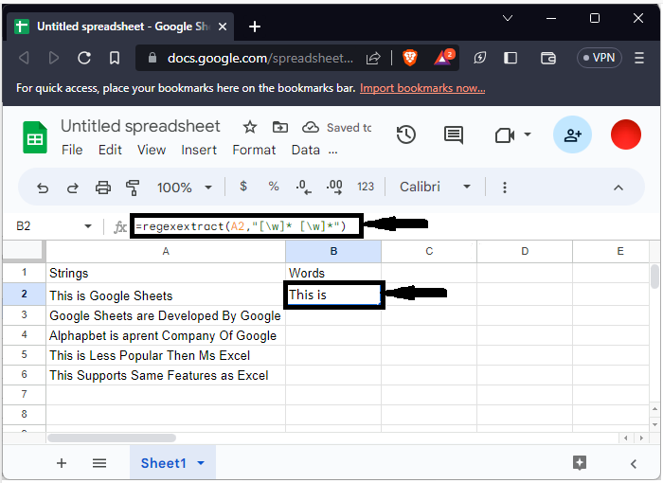Toggle the Brave VPN button

[599, 58]
